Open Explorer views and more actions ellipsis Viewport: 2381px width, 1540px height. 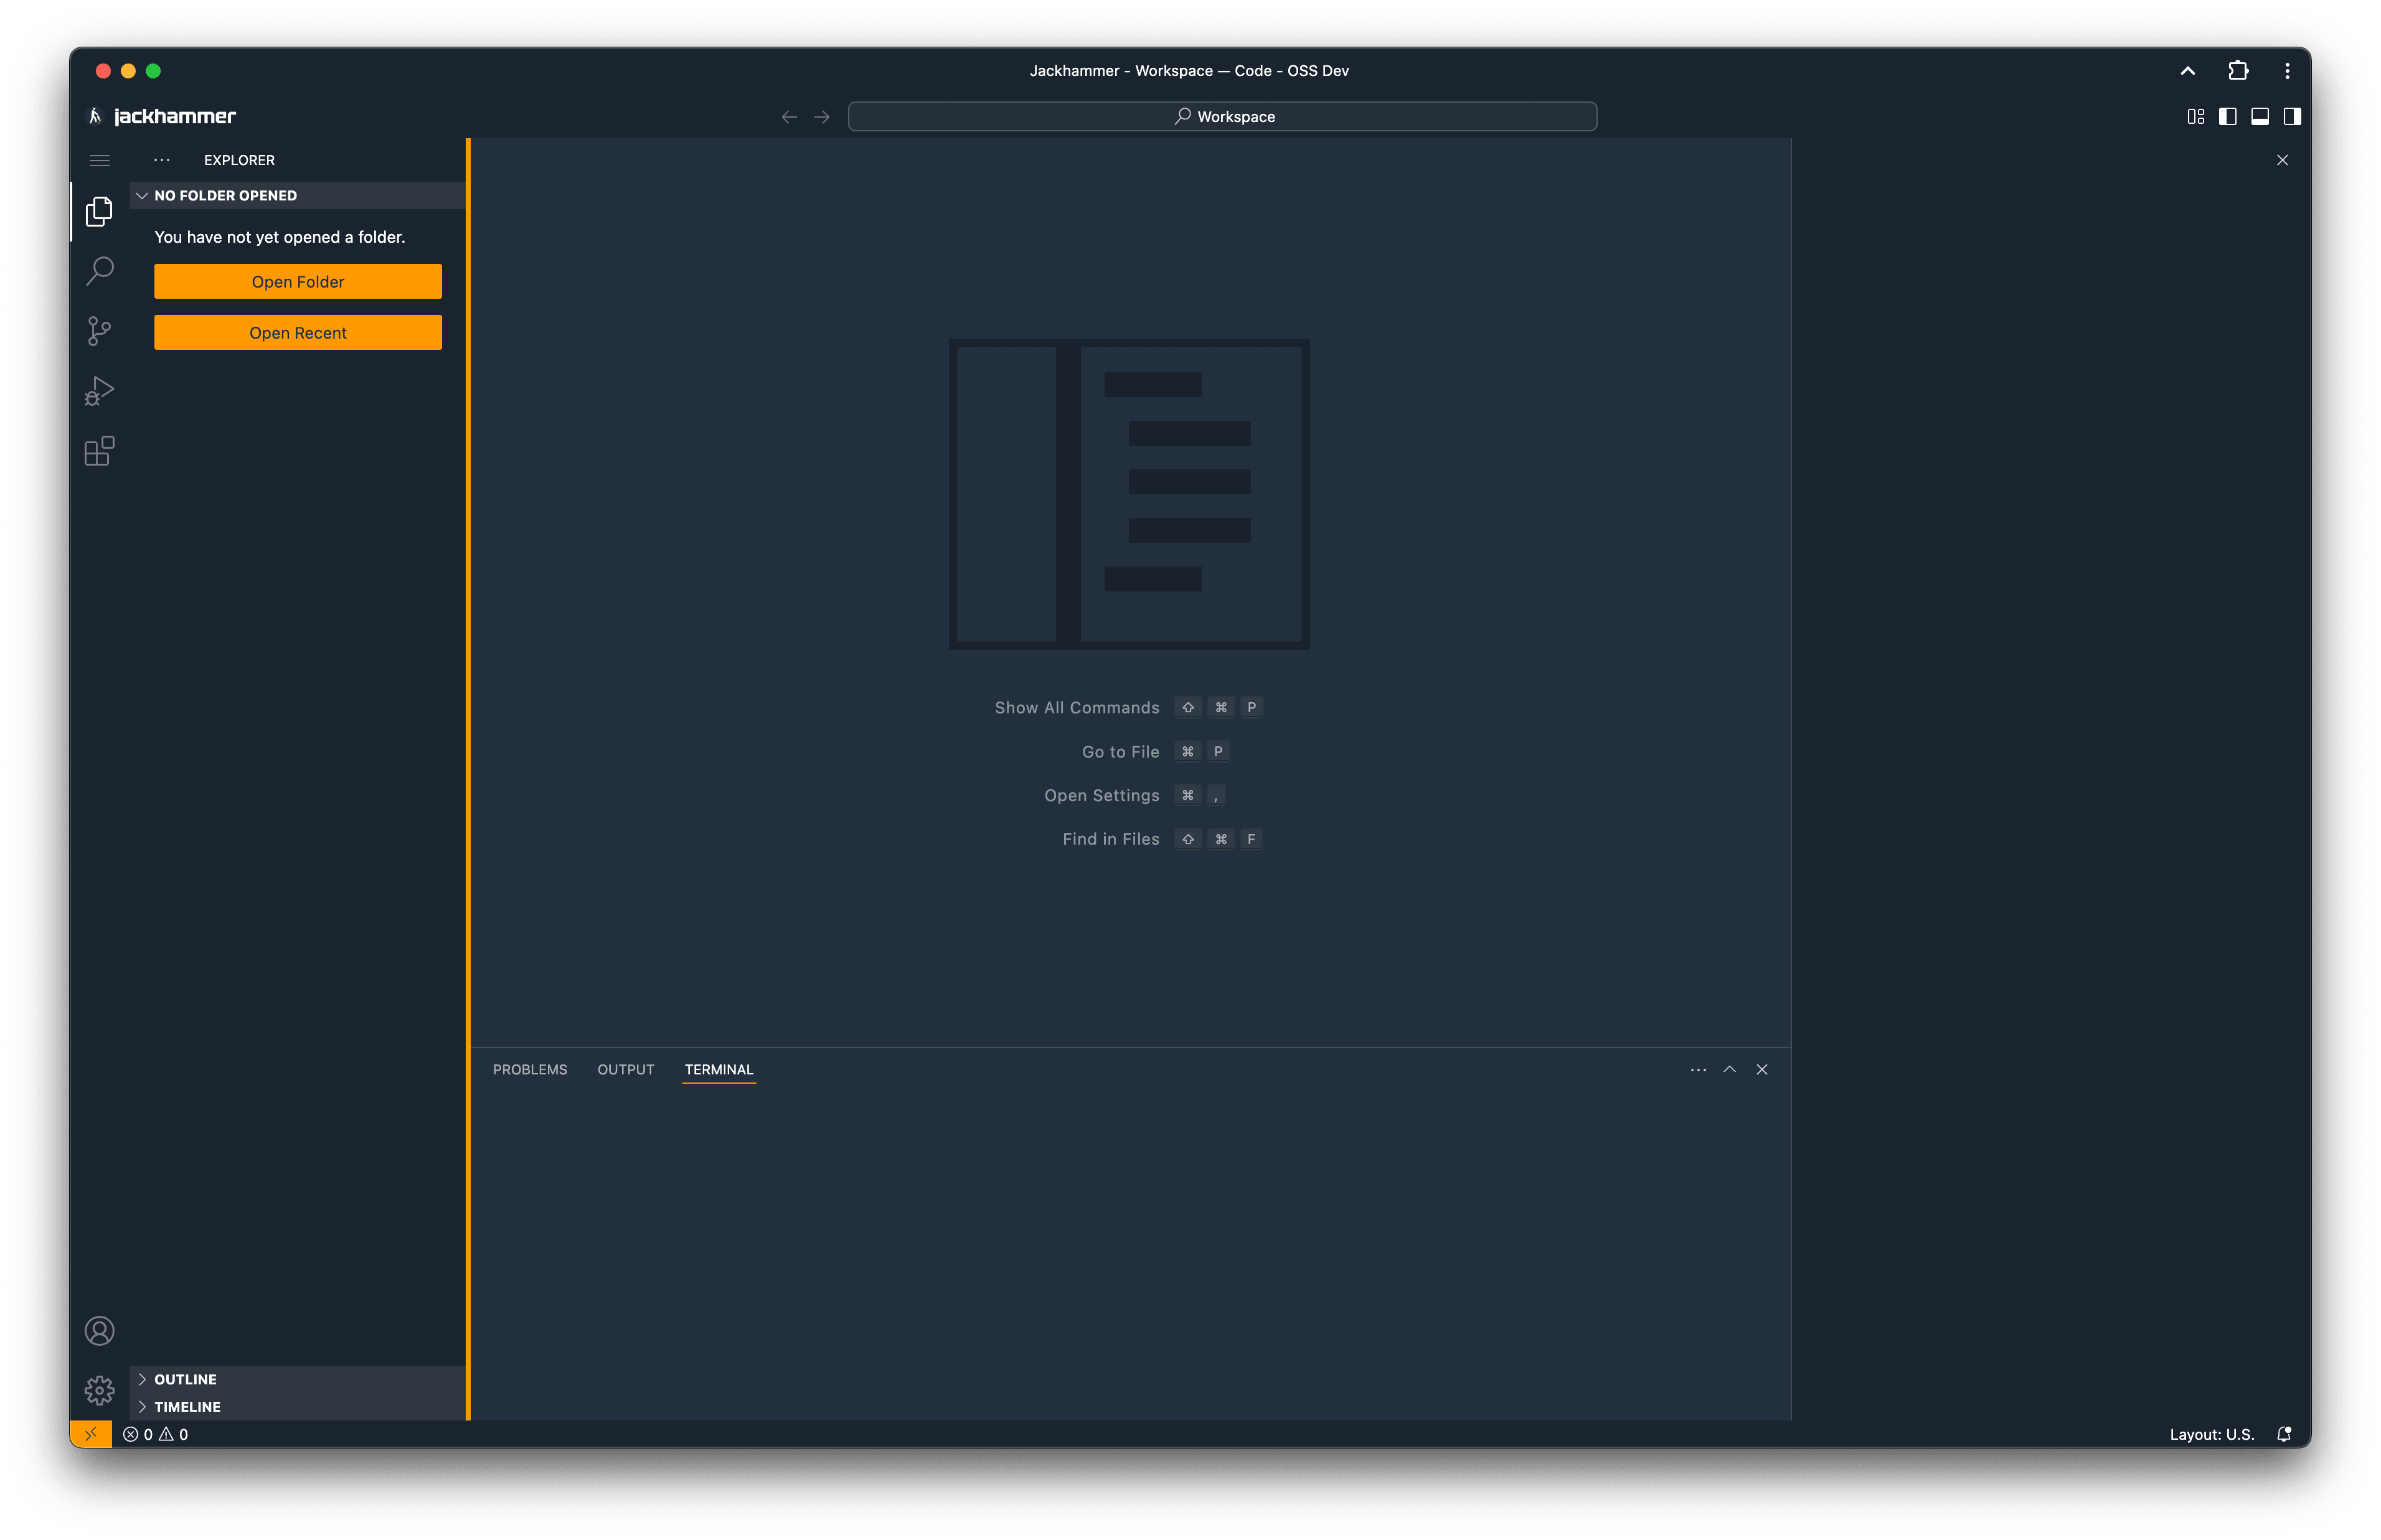[162, 160]
